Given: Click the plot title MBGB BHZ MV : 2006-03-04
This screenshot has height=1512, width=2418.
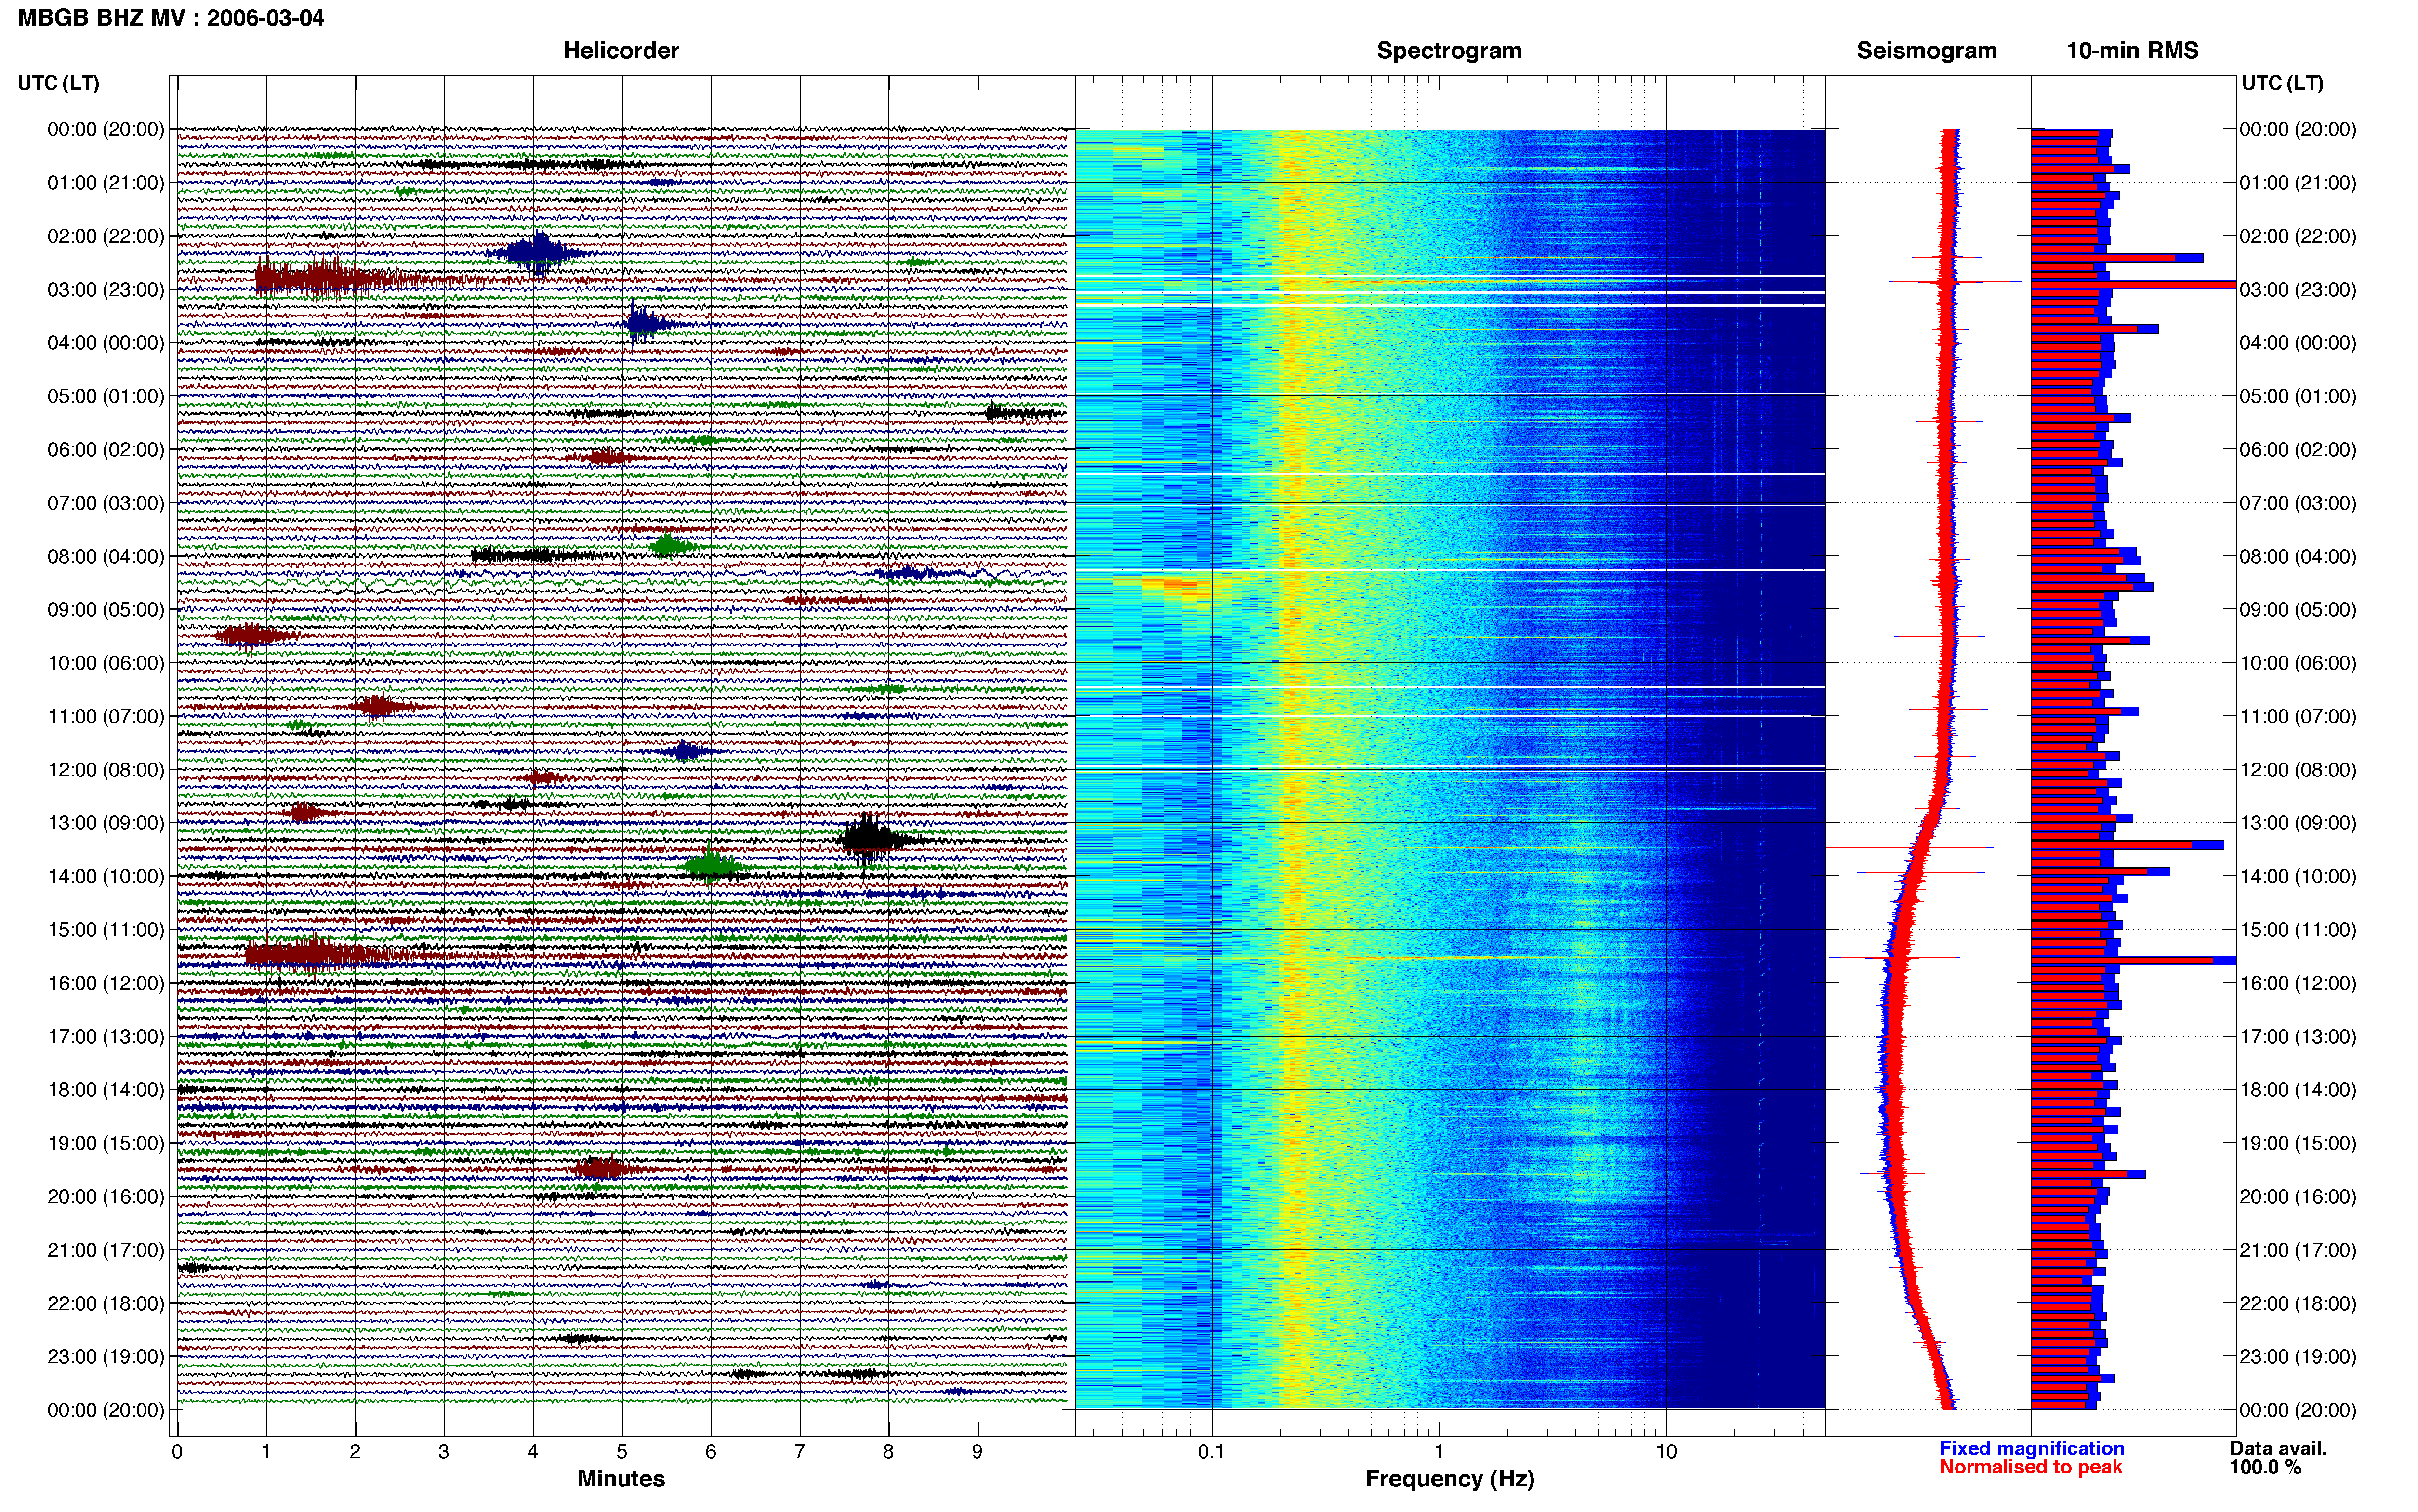Looking at the screenshot, I should click(171, 18).
